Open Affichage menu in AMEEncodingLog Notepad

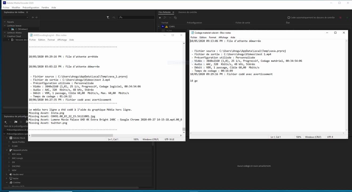click(62, 40)
